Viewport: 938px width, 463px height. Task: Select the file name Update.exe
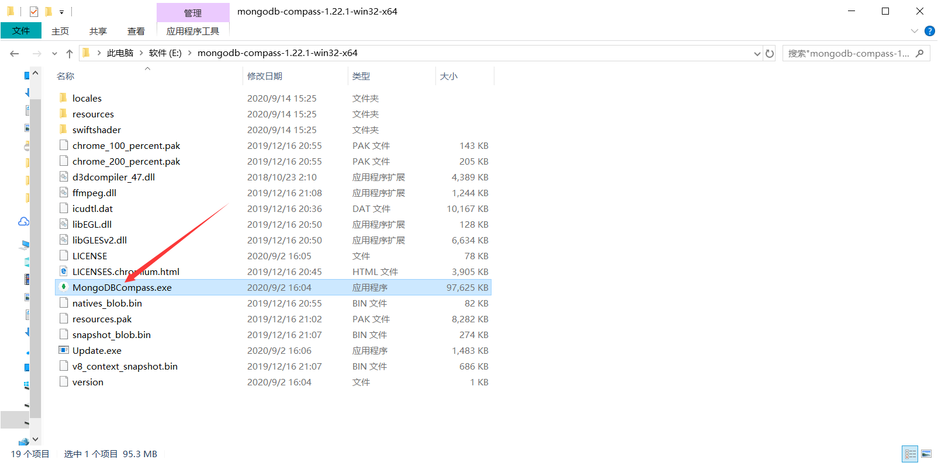pos(97,351)
